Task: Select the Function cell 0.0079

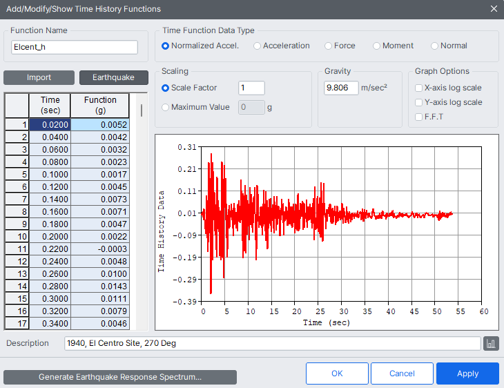Action: 100,311
